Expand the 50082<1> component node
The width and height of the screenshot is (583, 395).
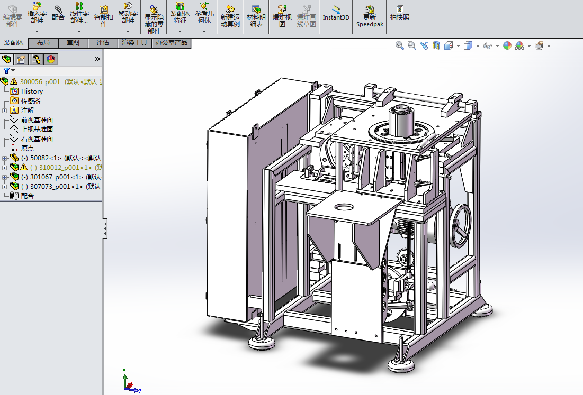(5, 158)
